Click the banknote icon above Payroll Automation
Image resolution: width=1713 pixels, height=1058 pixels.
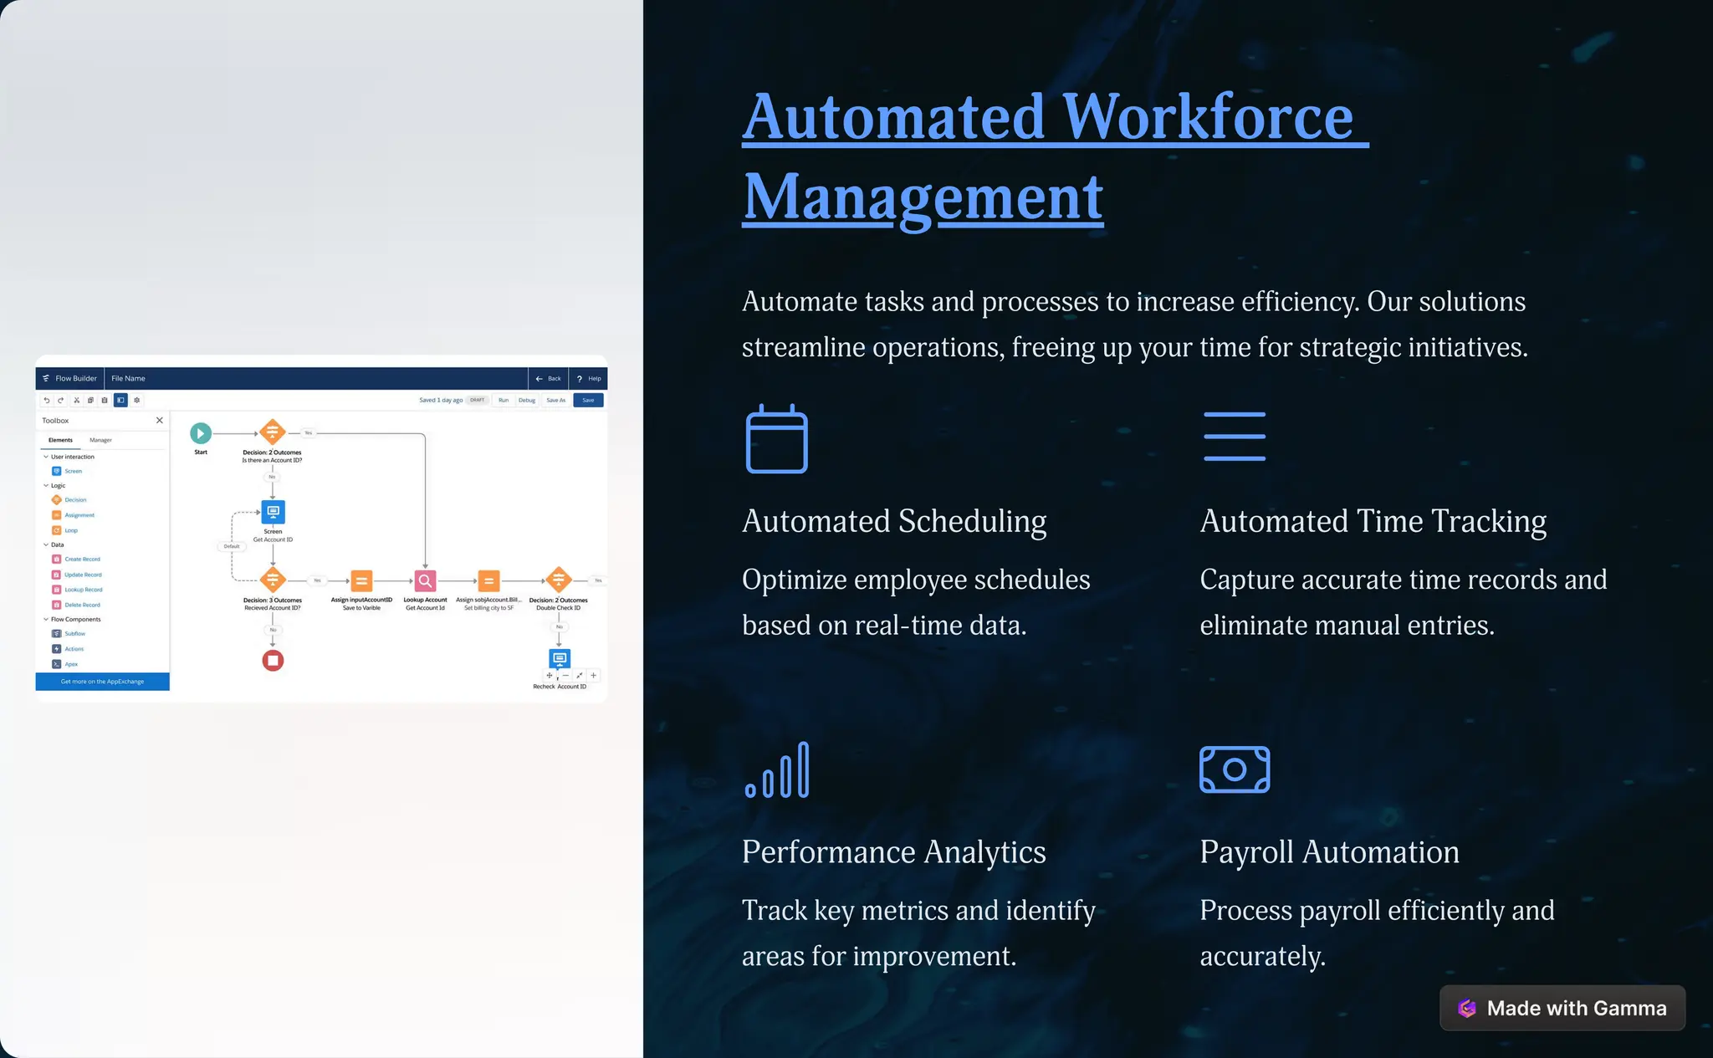(1235, 769)
